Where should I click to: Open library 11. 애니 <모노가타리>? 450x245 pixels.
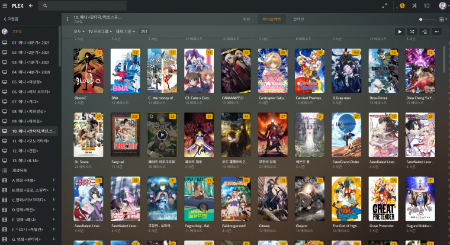coord(28,141)
